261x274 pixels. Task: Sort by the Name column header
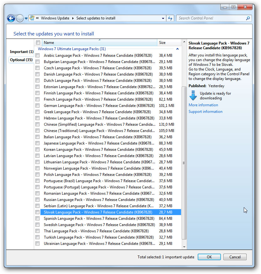(99, 42)
